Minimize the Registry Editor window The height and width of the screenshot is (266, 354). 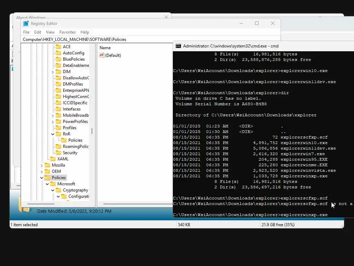pos(241,23)
